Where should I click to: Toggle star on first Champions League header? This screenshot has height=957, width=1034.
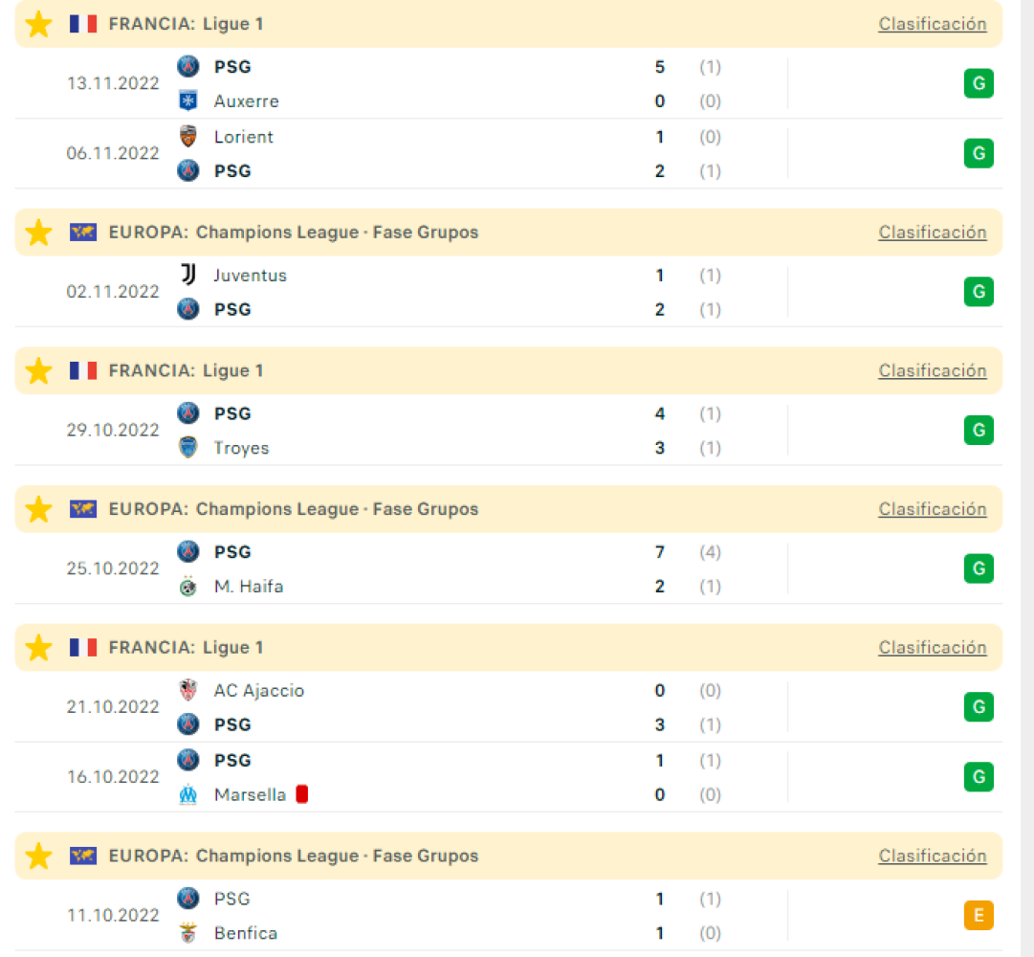point(38,233)
